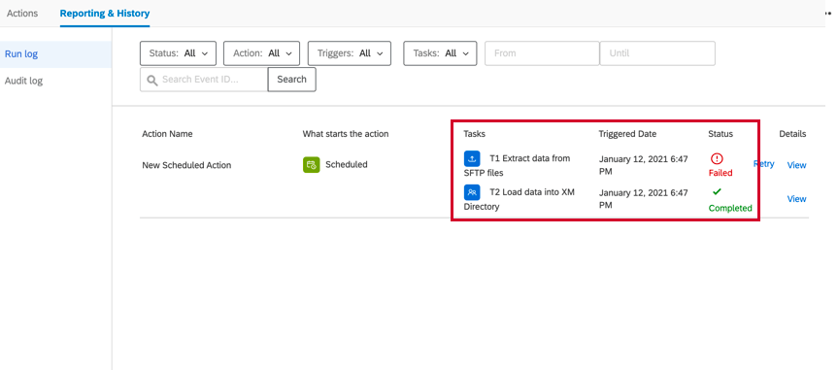
Task: Click the Details column header
Action: 792,134
